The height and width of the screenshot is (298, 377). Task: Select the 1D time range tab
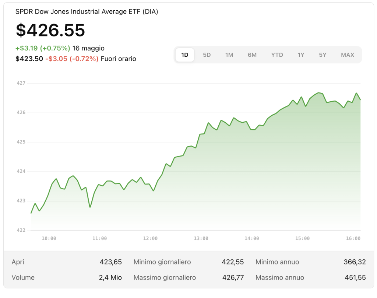pos(185,55)
